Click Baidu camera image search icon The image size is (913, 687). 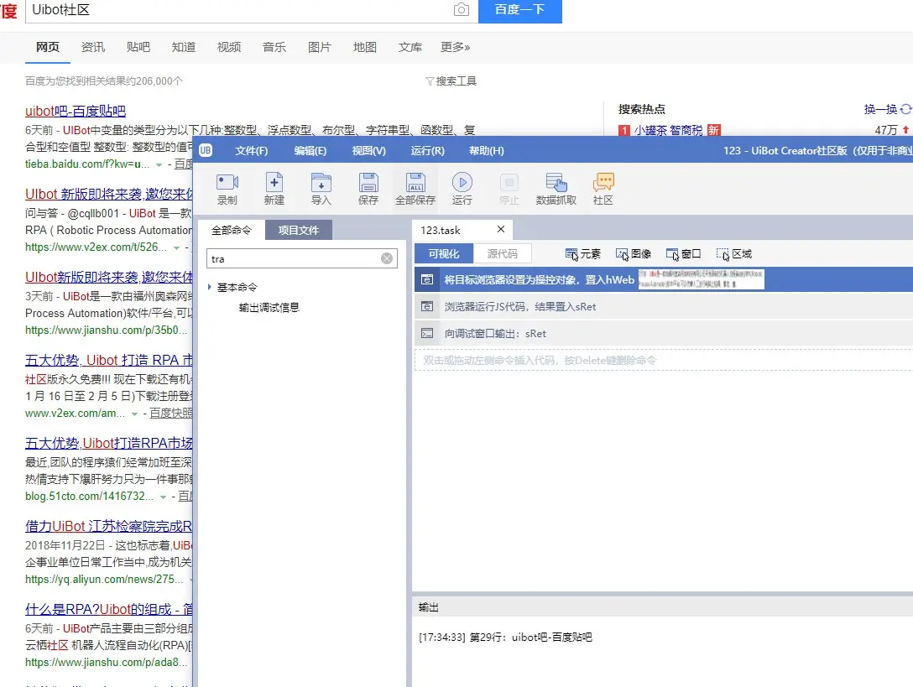462,10
